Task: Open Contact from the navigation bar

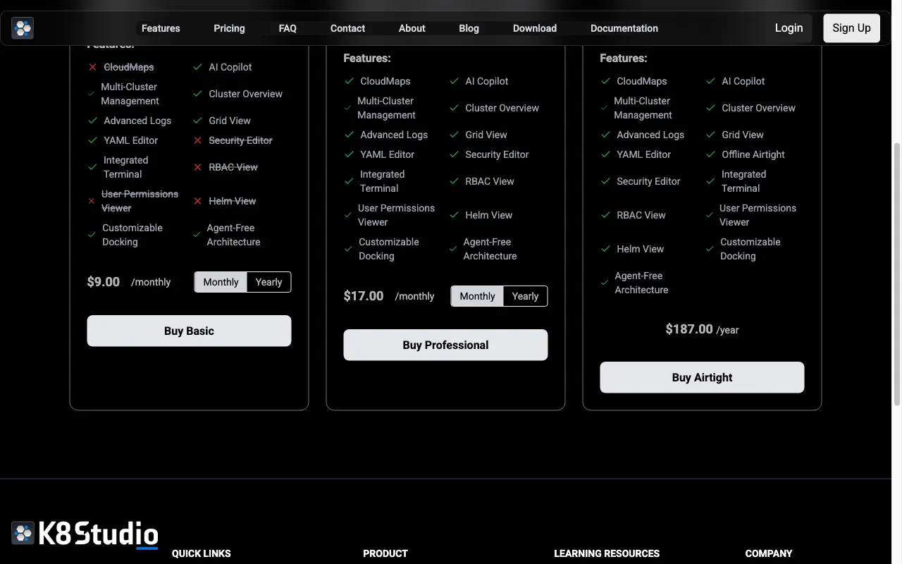Action: click(x=347, y=28)
